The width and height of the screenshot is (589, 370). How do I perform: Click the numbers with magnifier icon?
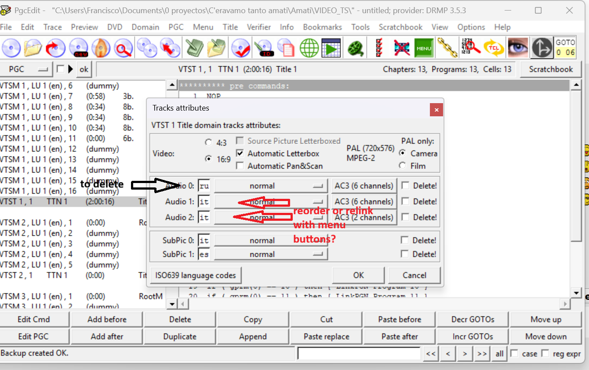point(470,48)
